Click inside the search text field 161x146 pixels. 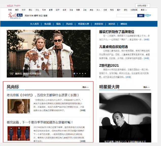[x=127, y=16]
